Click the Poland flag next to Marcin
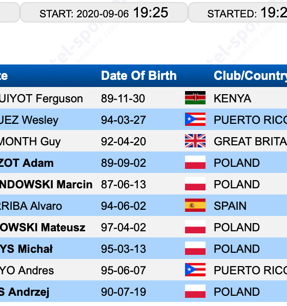287x306 pixels. tap(195, 184)
